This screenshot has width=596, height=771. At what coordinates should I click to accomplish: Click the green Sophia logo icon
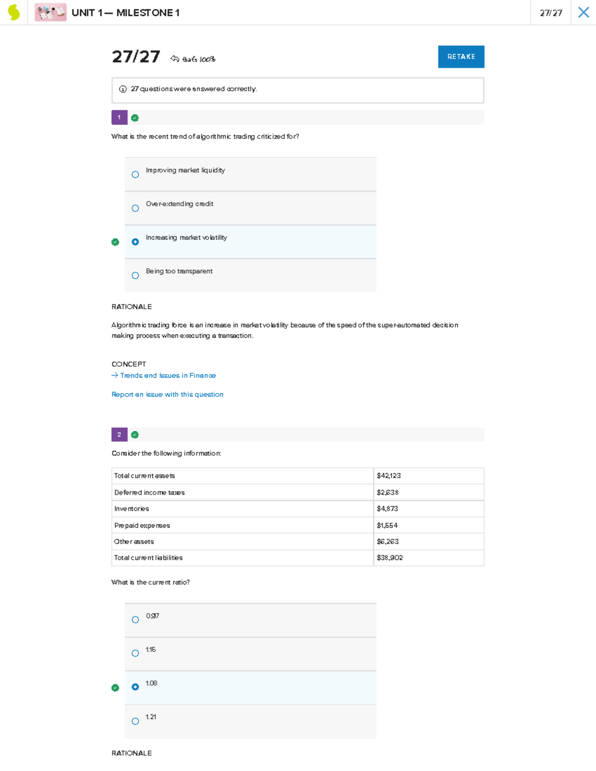point(14,12)
